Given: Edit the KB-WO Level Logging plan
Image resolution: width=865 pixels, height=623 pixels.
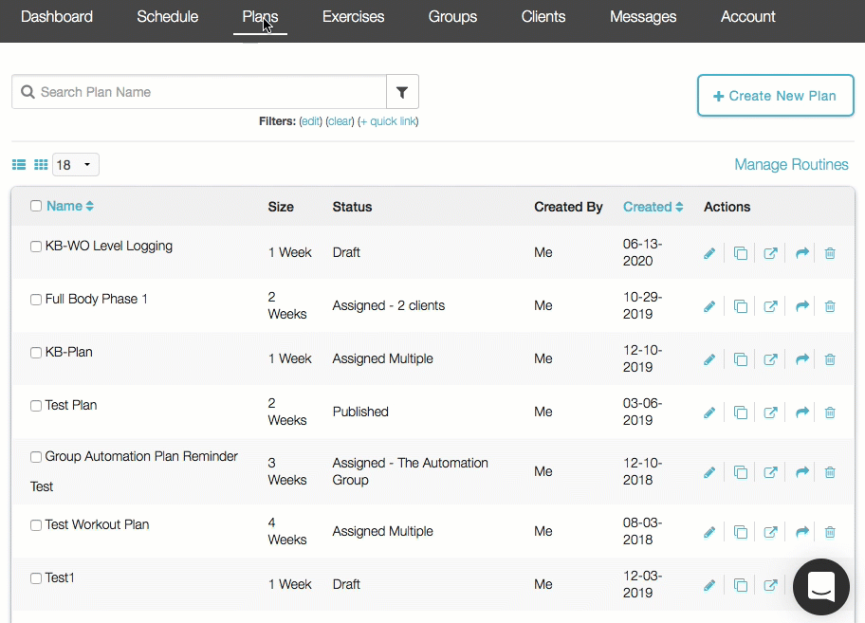Looking at the screenshot, I should pos(709,253).
